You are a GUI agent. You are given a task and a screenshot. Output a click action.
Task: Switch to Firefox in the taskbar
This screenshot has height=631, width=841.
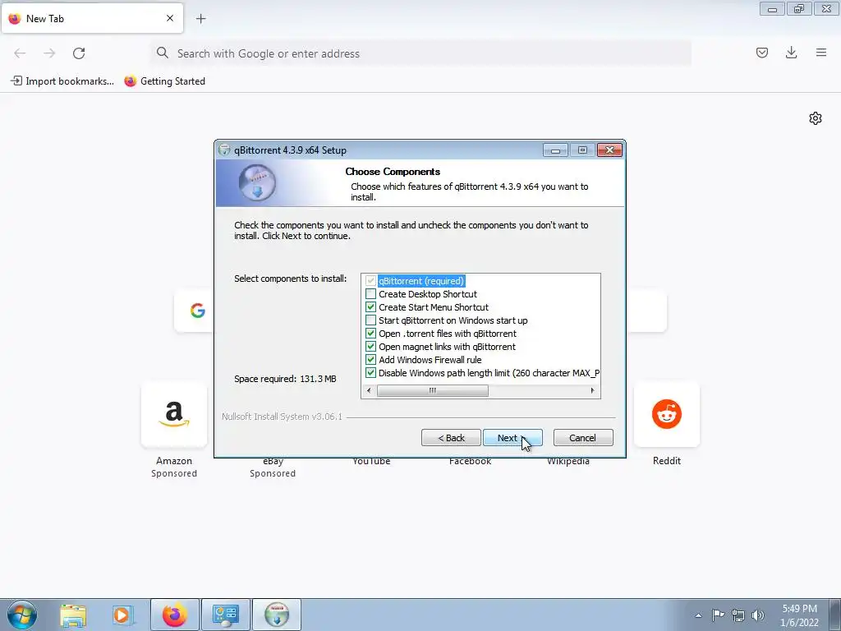click(174, 615)
